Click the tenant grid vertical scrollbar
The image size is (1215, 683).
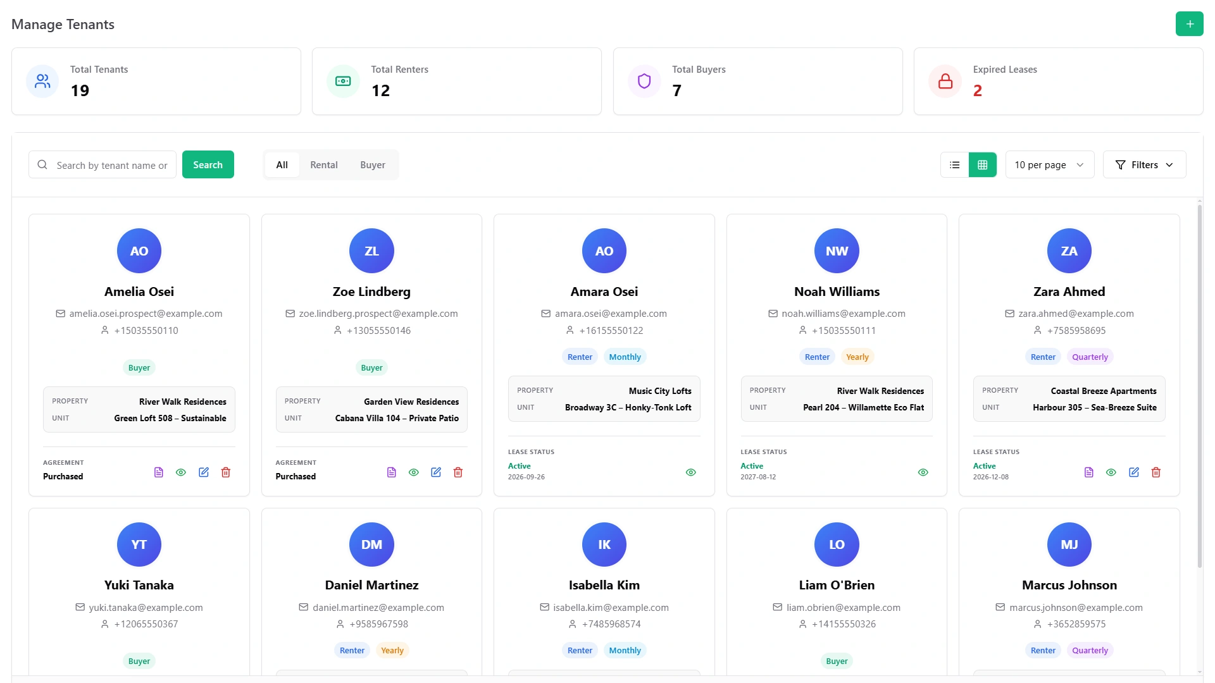(1199, 386)
